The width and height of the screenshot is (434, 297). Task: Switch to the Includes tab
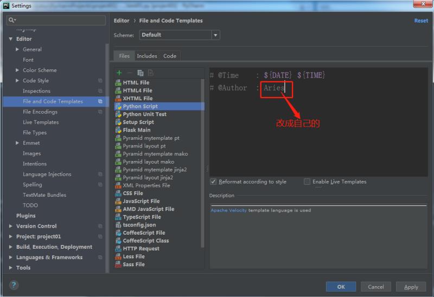[x=147, y=56]
